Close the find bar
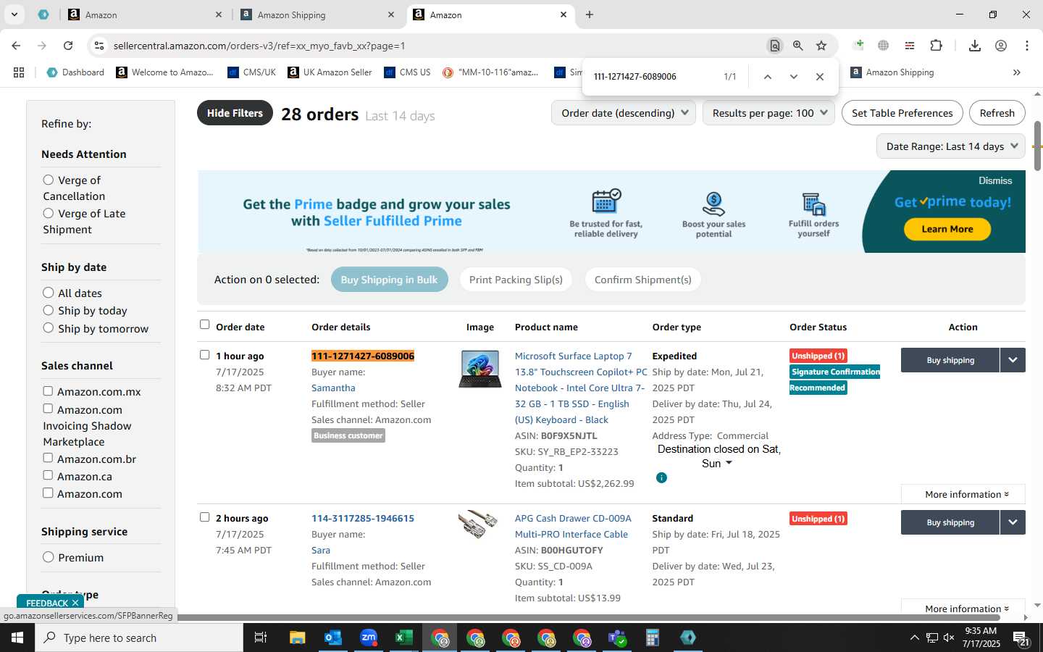 (x=820, y=77)
